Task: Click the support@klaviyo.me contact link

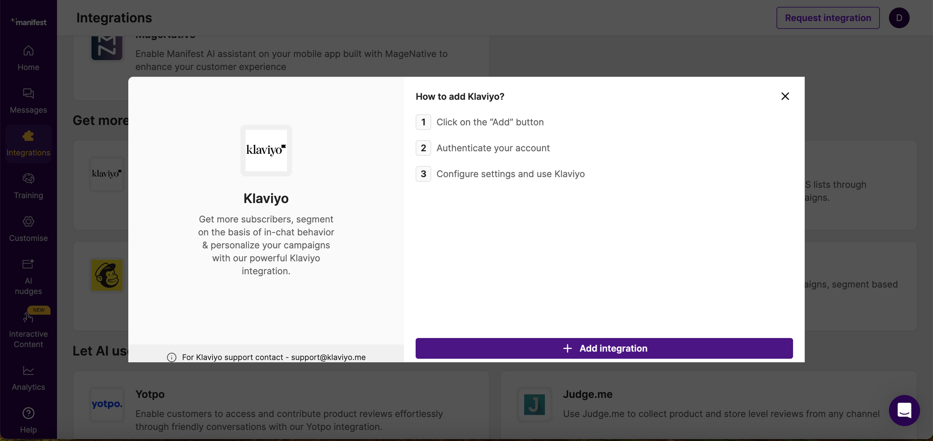Action: point(328,357)
